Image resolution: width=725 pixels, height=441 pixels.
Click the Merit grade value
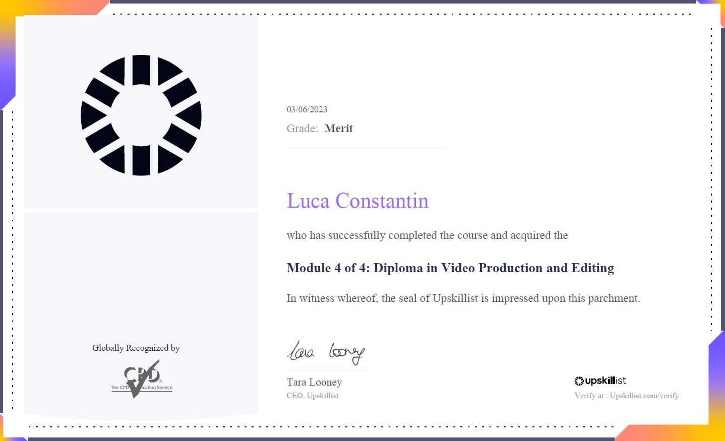coord(339,129)
